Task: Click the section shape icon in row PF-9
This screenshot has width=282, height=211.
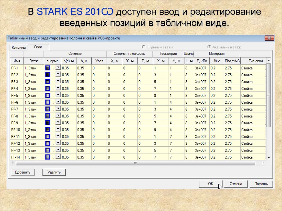Action: click(47, 123)
